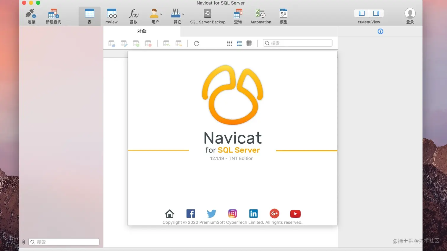Open the Automation section

click(261, 16)
